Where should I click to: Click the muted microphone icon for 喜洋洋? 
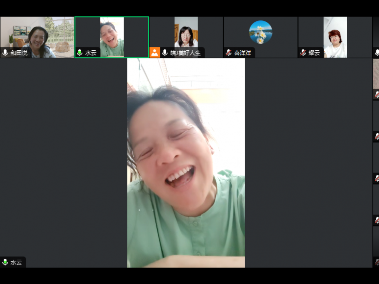coord(229,53)
